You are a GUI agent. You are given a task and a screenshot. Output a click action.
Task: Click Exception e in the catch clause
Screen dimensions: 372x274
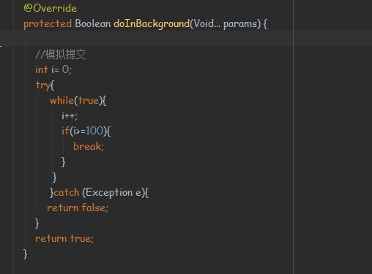[114, 193]
